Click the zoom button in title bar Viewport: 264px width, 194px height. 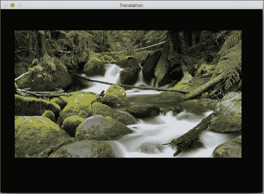point(20,5)
